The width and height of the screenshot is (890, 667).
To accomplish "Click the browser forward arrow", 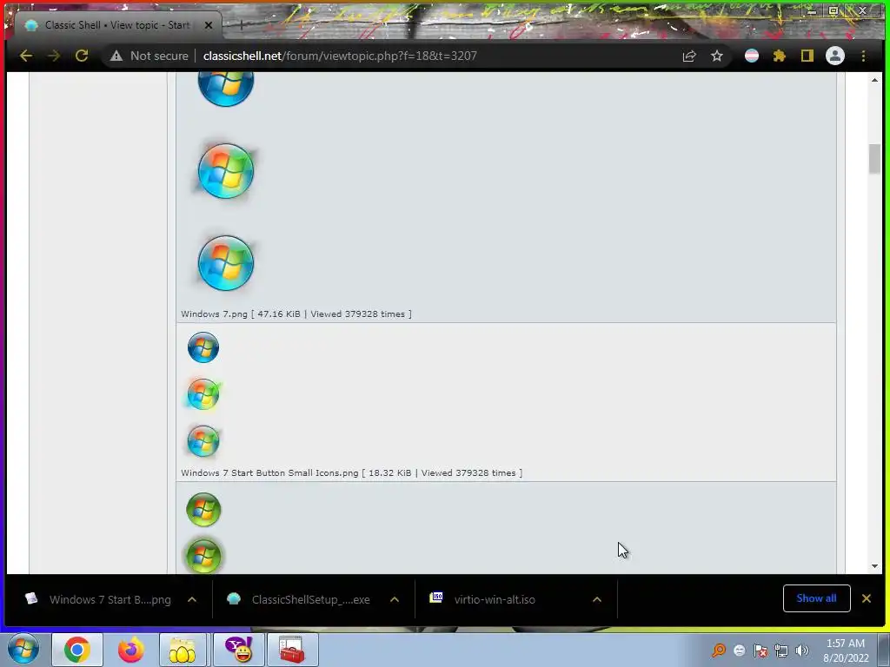I will [x=54, y=56].
